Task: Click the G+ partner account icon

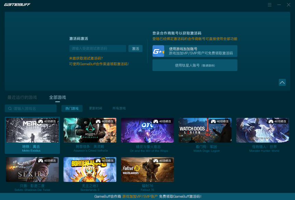Action: click(158, 51)
